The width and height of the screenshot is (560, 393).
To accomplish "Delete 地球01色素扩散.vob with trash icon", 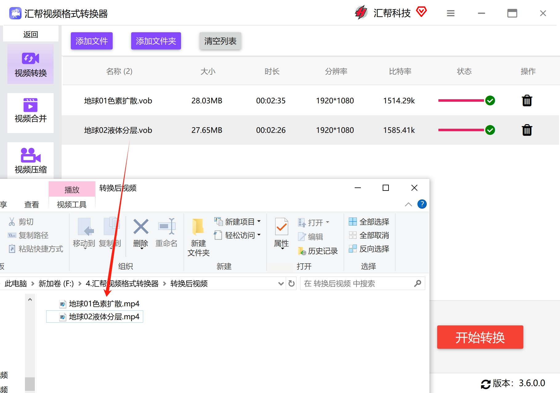I will [x=527, y=101].
